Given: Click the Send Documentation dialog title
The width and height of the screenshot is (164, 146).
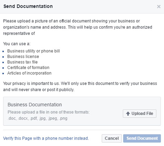Looking at the screenshot, I should tap(28, 6).
